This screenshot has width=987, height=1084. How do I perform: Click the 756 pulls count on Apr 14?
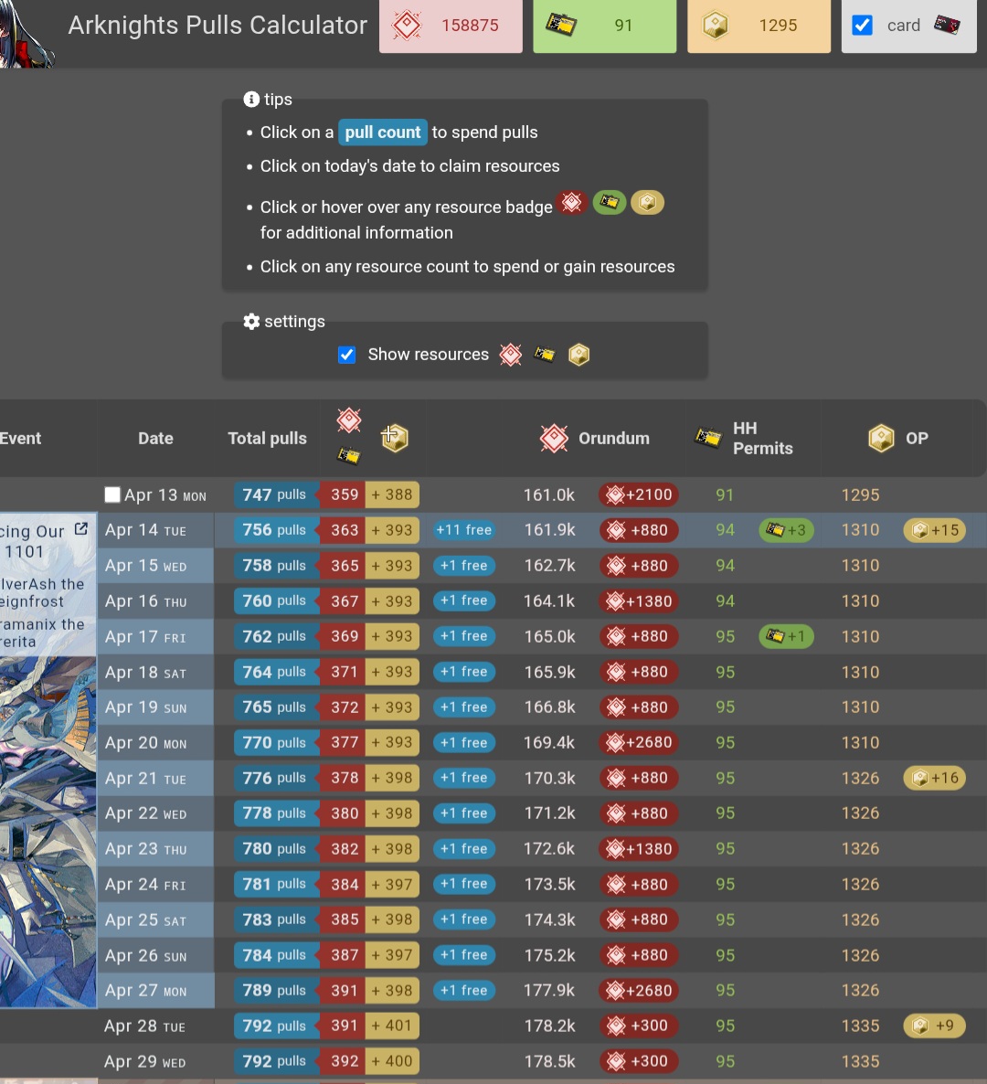tap(277, 530)
